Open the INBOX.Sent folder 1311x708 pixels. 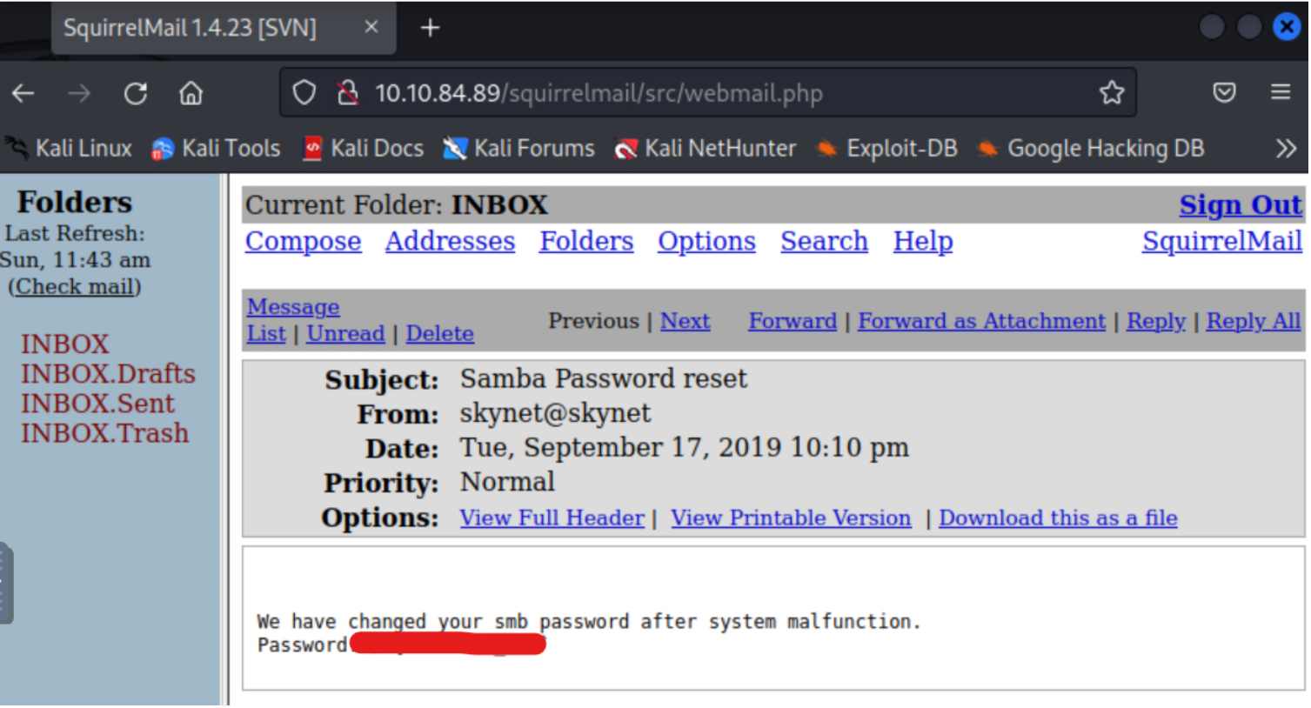pos(97,404)
